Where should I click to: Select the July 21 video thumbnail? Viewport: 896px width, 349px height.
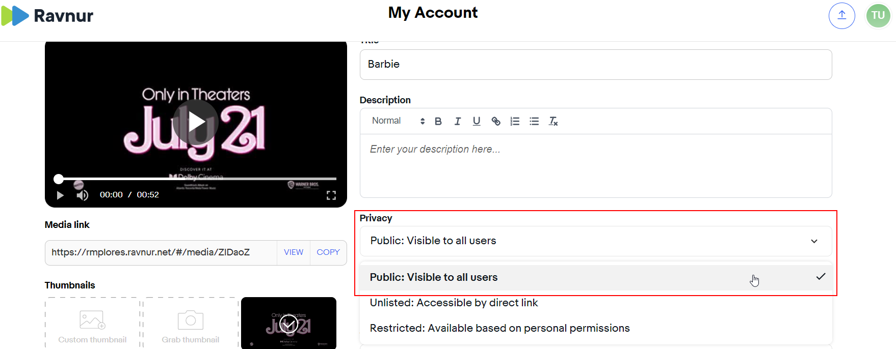point(288,324)
